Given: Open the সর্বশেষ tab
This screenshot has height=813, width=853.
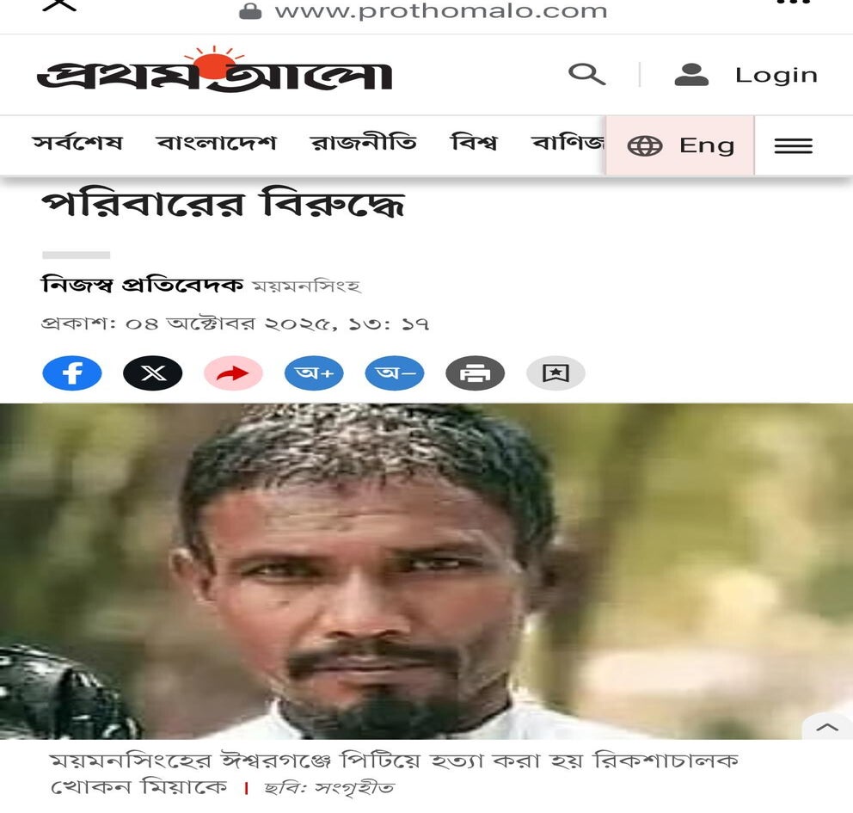Looking at the screenshot, I should click(x=77, y=143).
